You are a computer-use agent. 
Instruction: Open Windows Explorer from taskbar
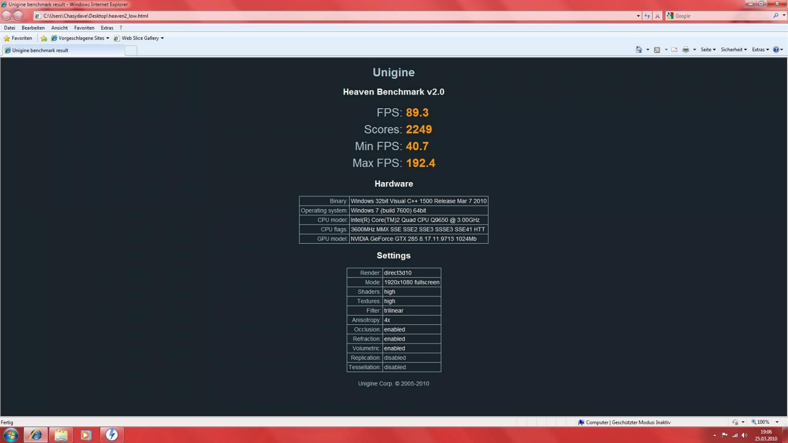(x=61, y=435)
